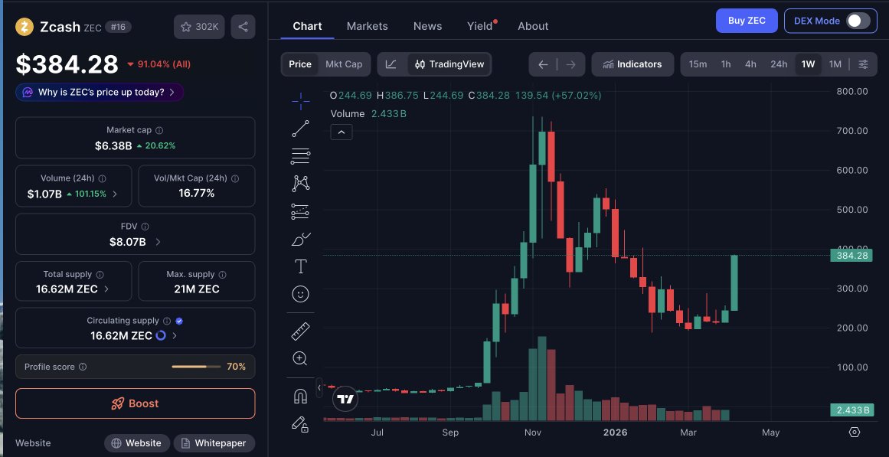Open the Markets tab
The width and height of the screenshot is (889, 457).
(367, 26)
